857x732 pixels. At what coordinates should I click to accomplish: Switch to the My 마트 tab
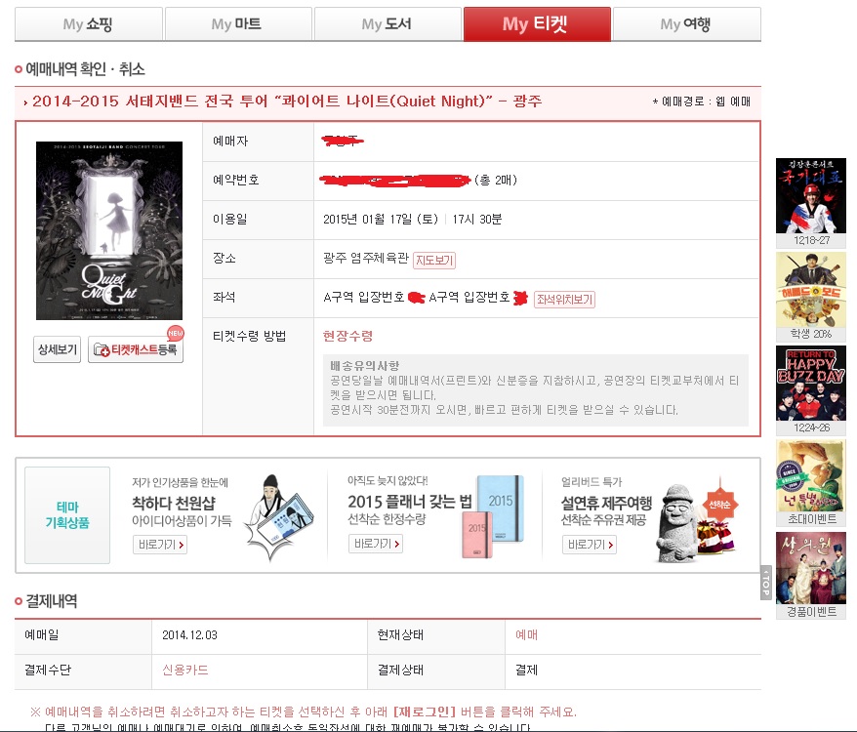click(238, 24)
